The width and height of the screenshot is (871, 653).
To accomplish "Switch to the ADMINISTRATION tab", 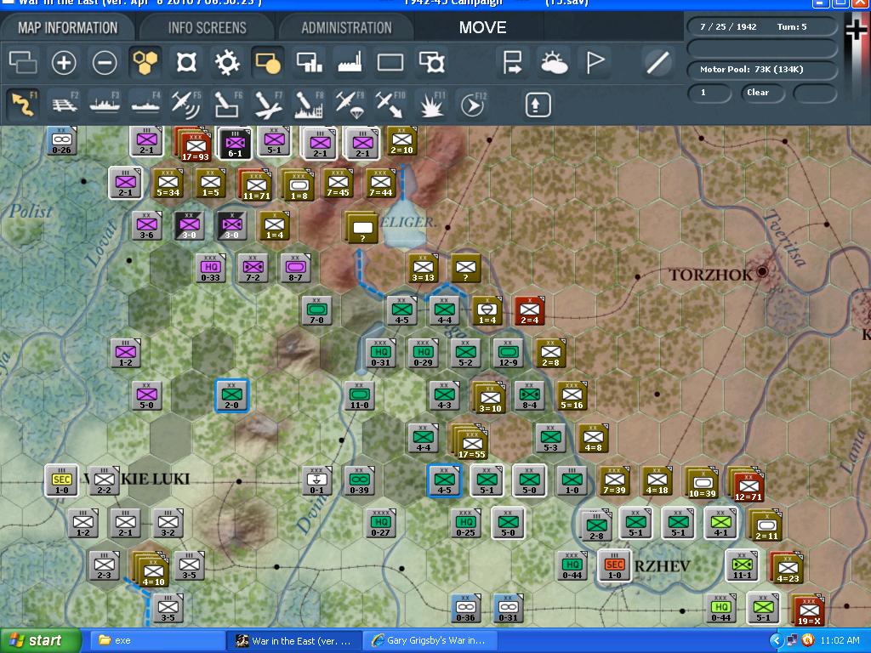I will (x=346, y=28).
